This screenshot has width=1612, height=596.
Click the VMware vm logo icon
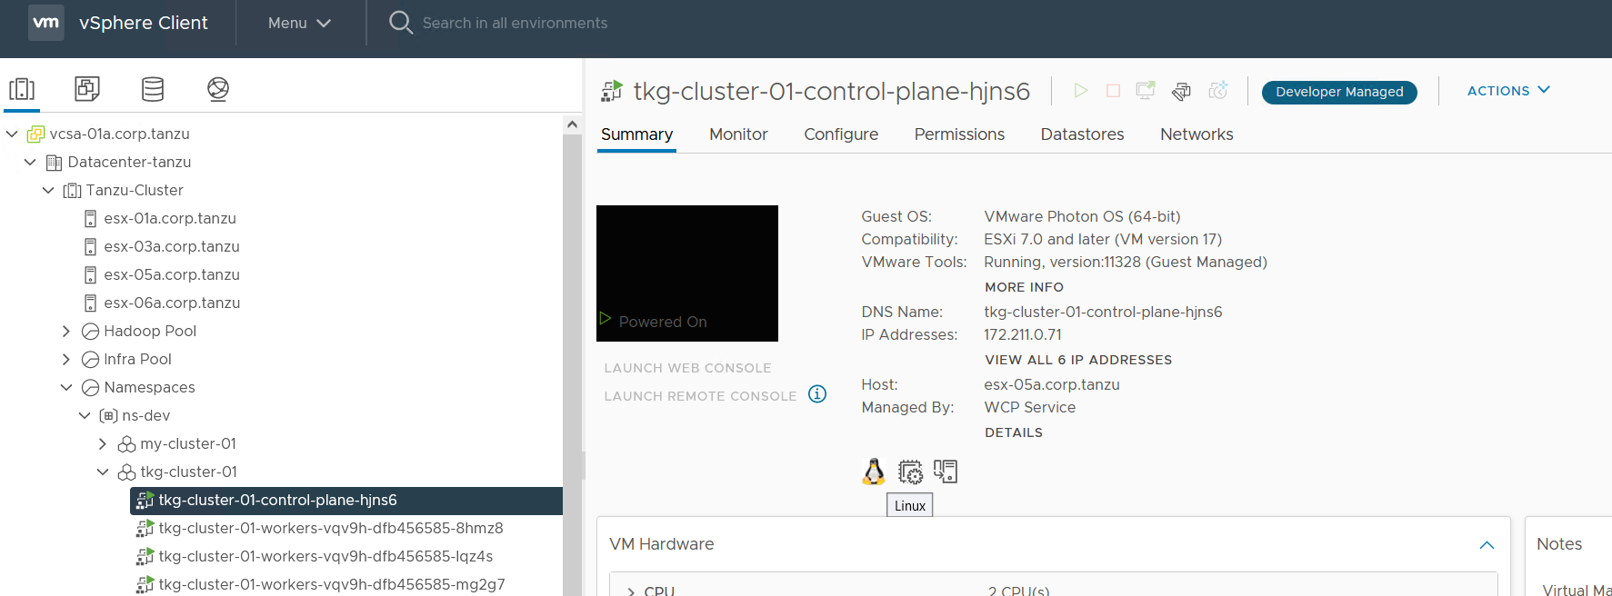point(46,23)
